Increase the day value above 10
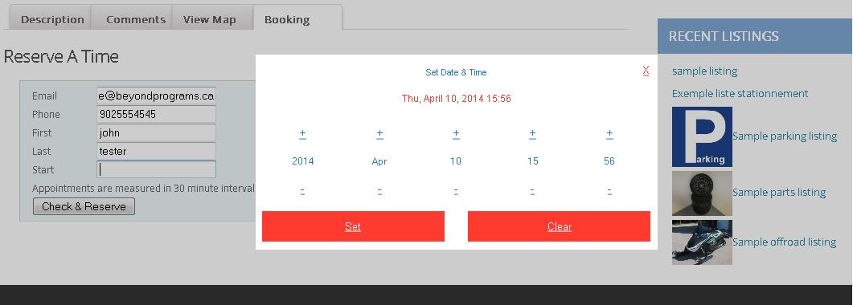 tap(456, 133)
